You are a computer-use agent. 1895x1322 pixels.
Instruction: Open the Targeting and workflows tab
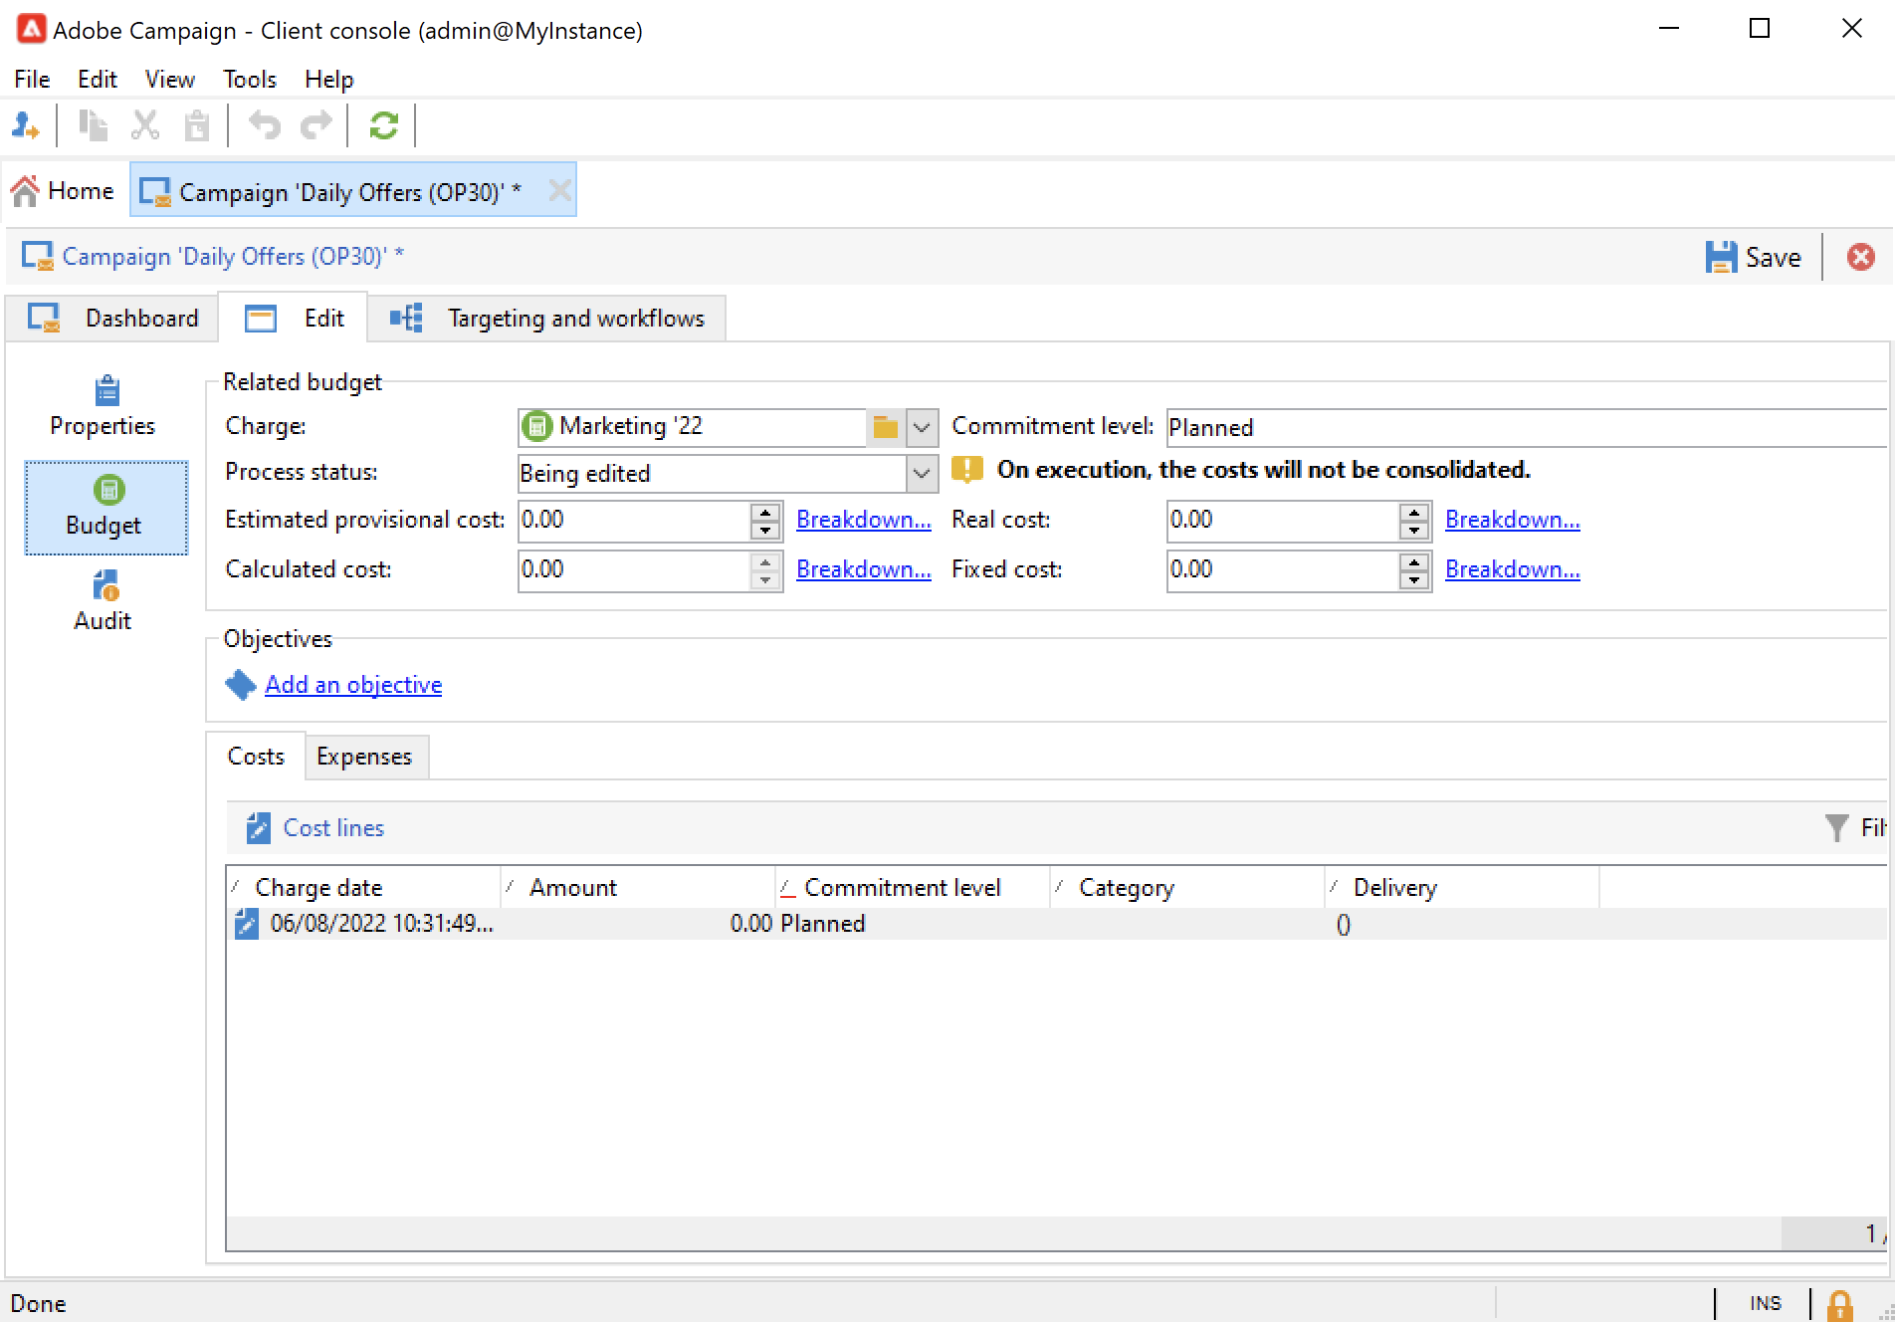(547, 318)
